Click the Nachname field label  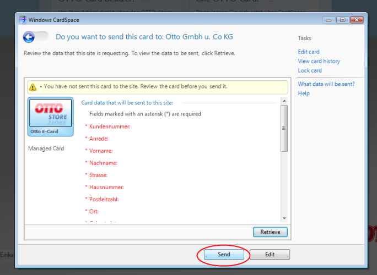click(x=103, y=163)
